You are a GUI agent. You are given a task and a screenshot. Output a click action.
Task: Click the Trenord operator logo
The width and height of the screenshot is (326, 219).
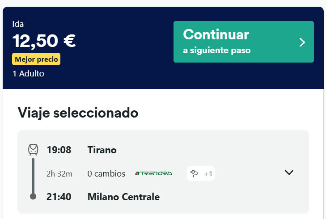tap(154, 173)
